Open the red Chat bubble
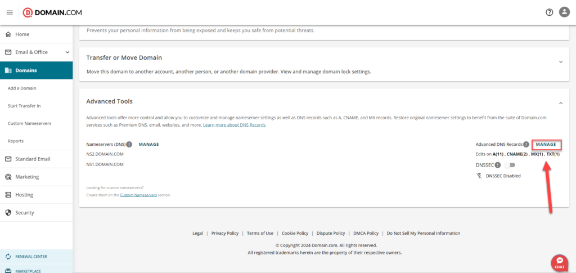576x273 pixels. [x=560, y=262]
